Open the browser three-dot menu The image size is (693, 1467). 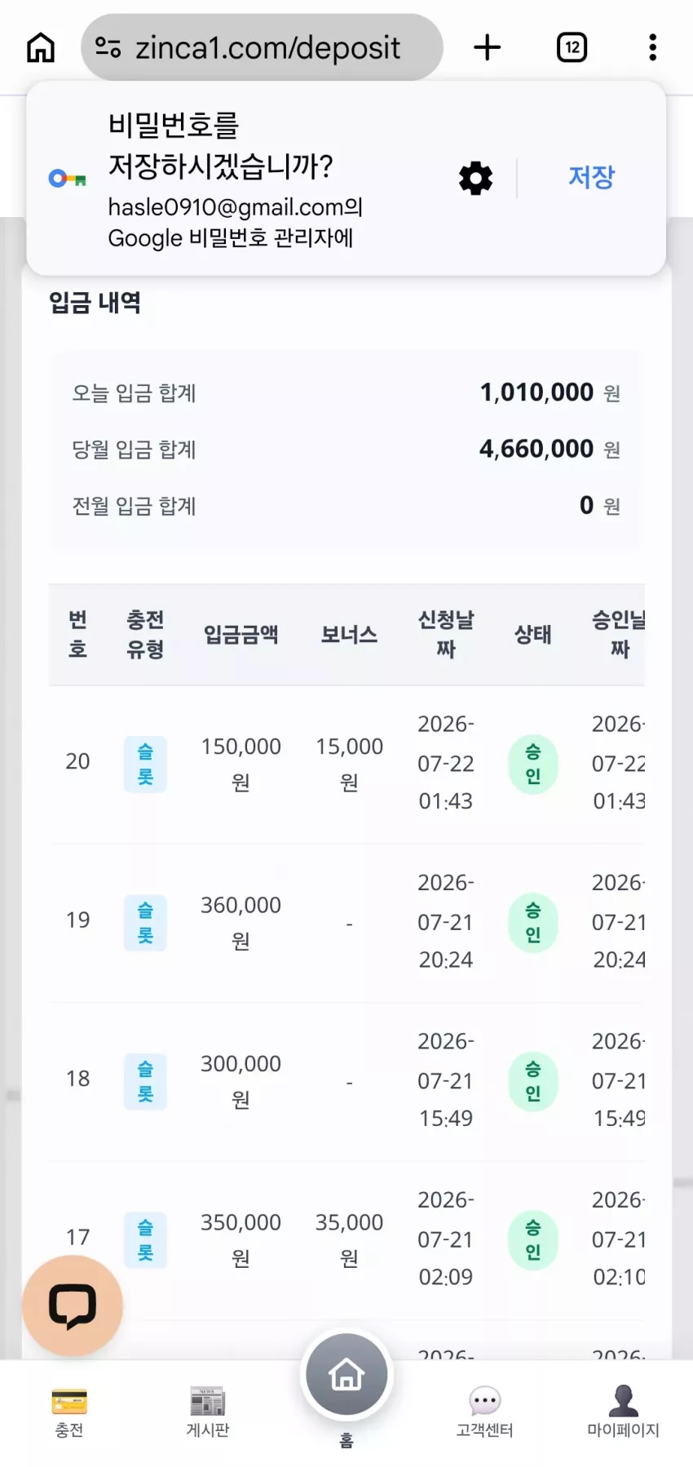click(x=652, y=47)
